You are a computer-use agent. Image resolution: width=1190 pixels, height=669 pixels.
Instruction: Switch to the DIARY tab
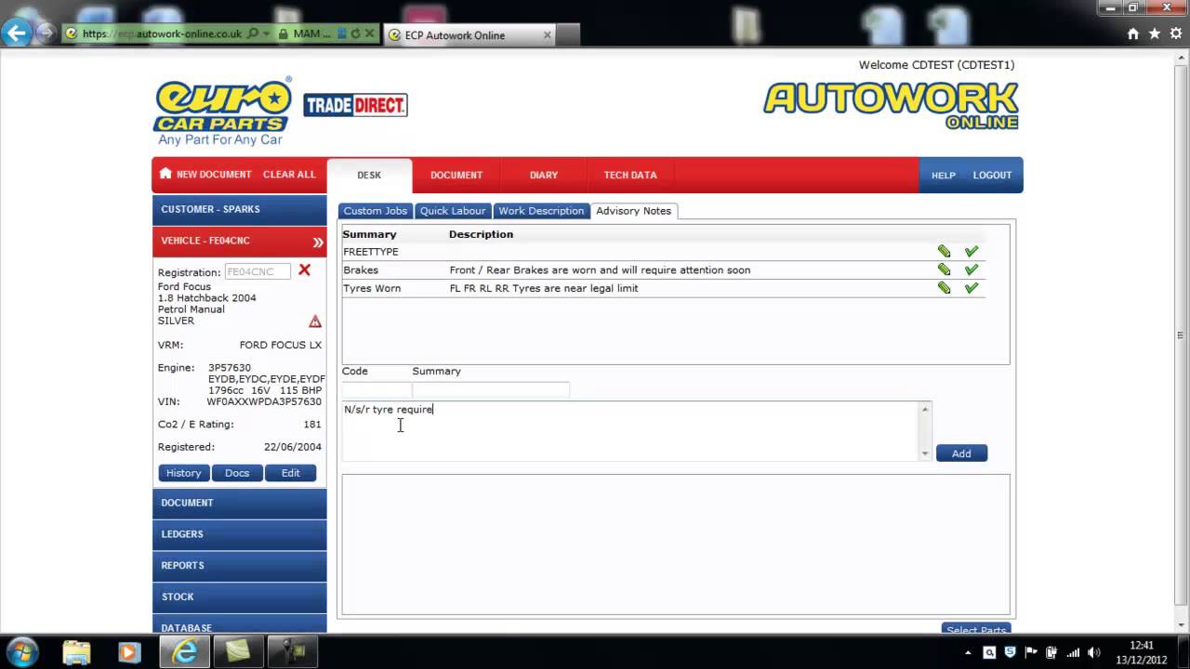[544, 175]
